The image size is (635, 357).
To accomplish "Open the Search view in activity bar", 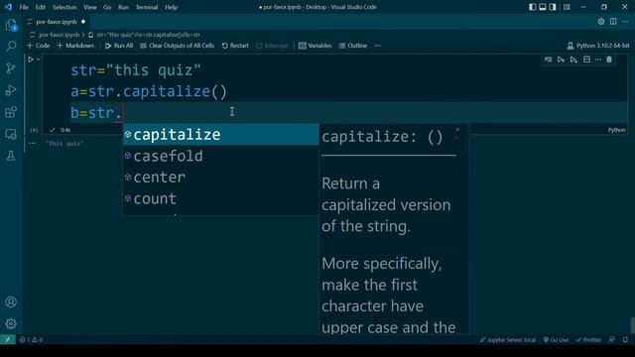I will click(11, 47).
